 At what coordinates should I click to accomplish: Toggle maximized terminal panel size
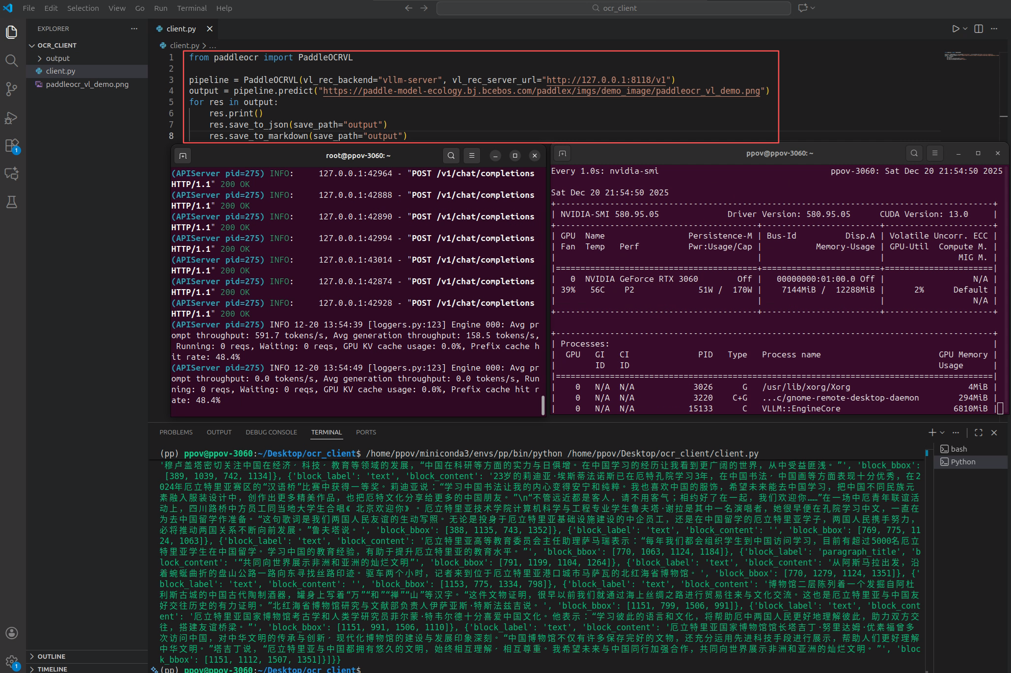978,432
